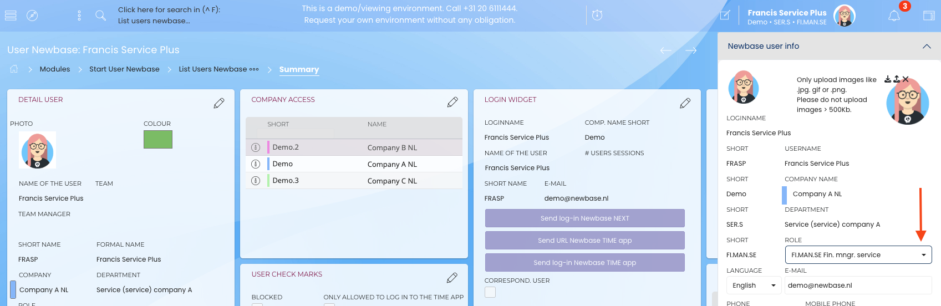Edit the Detail User card
941x306 pixels.
click(x=219, y=103)
